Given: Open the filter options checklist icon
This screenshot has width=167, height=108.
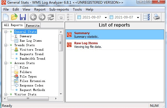Looking at the screenshot, I should tap(146, 17).
